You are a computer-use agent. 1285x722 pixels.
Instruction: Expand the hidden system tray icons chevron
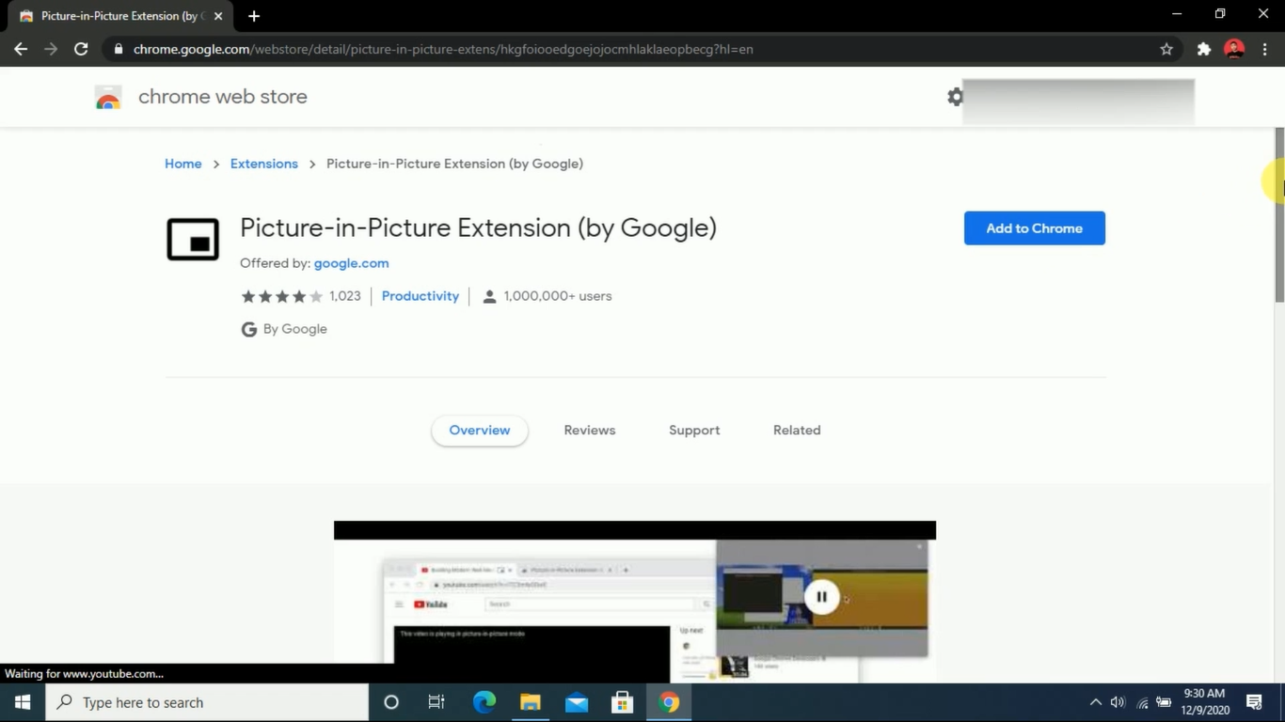(x=1095, y=702)
